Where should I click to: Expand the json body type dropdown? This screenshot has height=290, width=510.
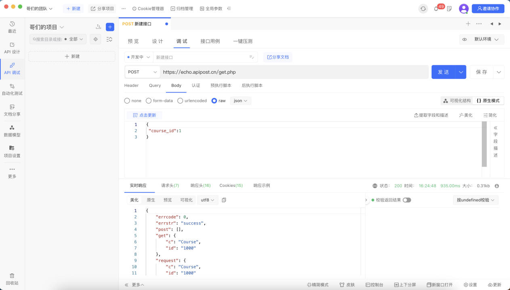coord(241,101)
